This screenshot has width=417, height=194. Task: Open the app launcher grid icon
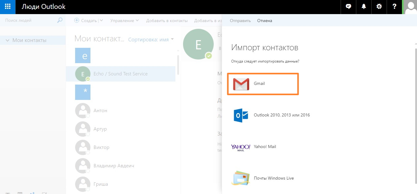8,7
